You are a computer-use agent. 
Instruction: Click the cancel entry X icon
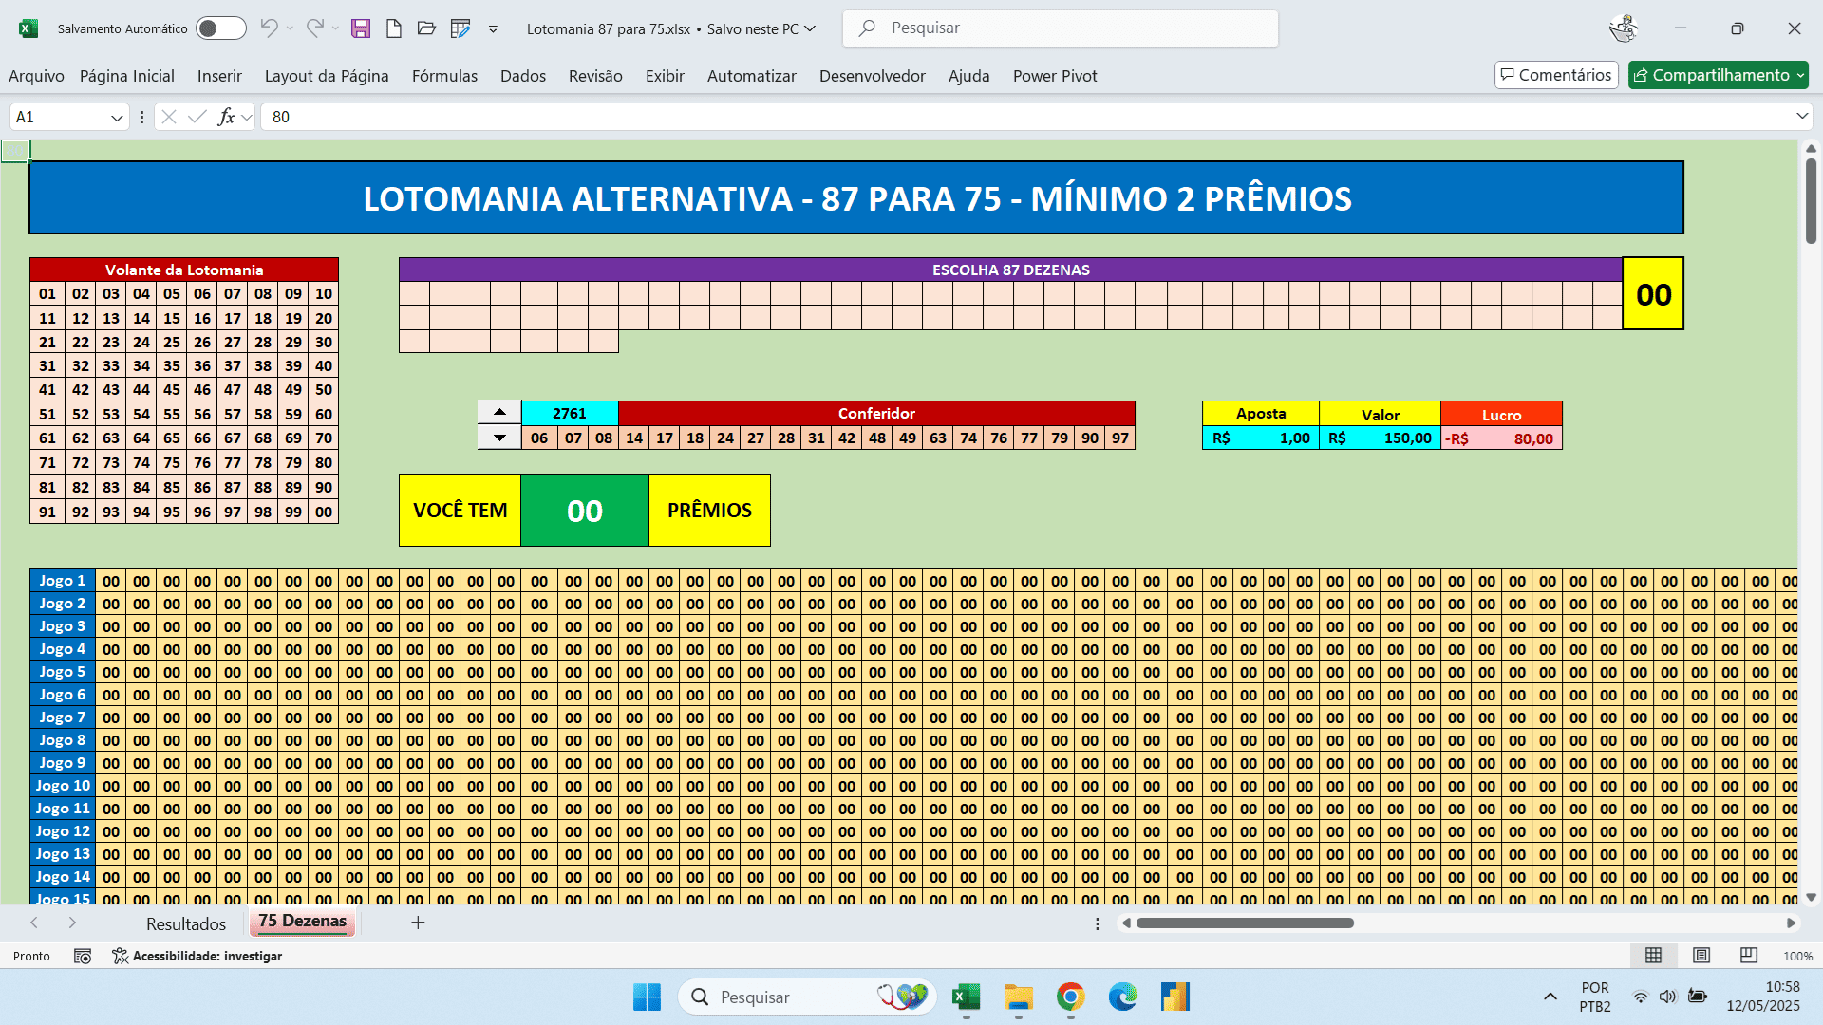point(169,117)
